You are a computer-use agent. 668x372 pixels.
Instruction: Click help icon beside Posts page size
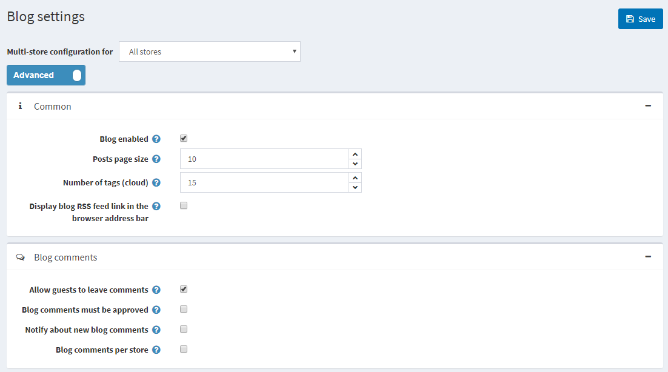click(x=156, y=159)
